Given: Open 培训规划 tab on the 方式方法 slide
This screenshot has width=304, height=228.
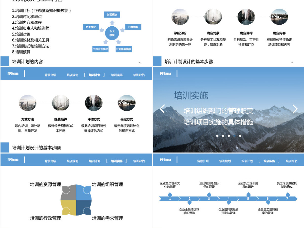Looking at the screenshot, I should tap(72, 75).
